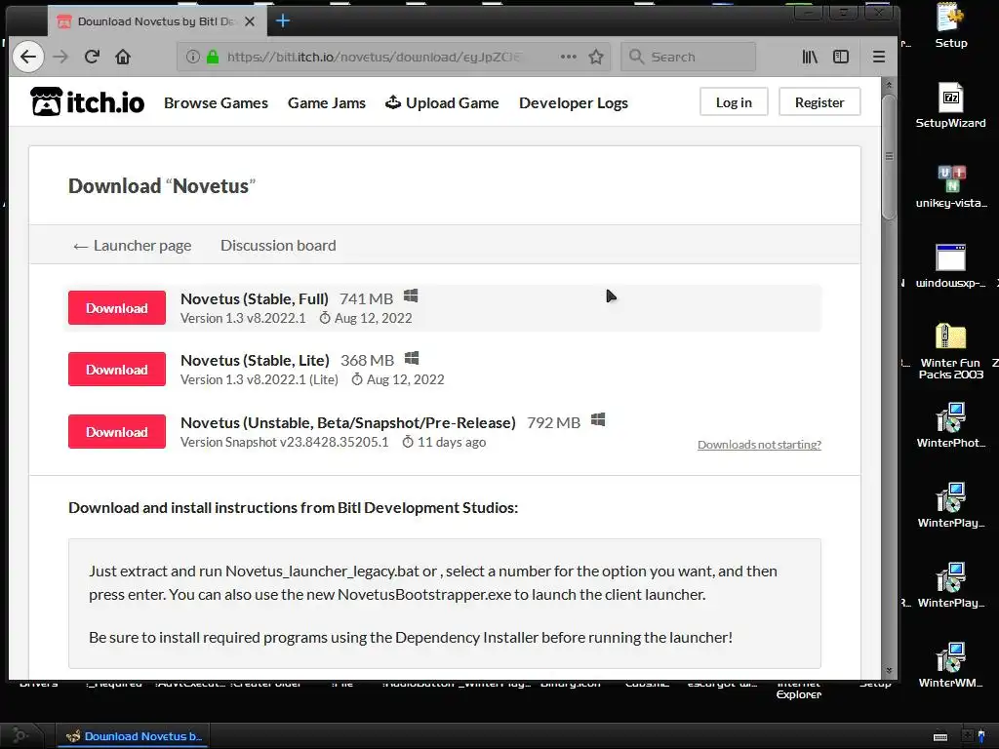Screen dimensions: 999x749
Task: Open the Discussion board tab
Action: [278, 245]
